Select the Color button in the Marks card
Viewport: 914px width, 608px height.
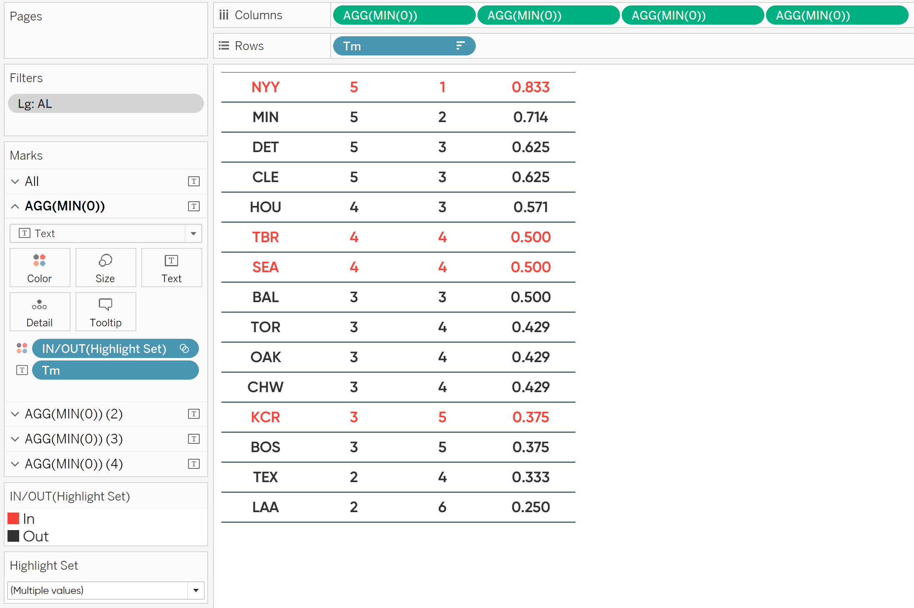tap(40, 268)
